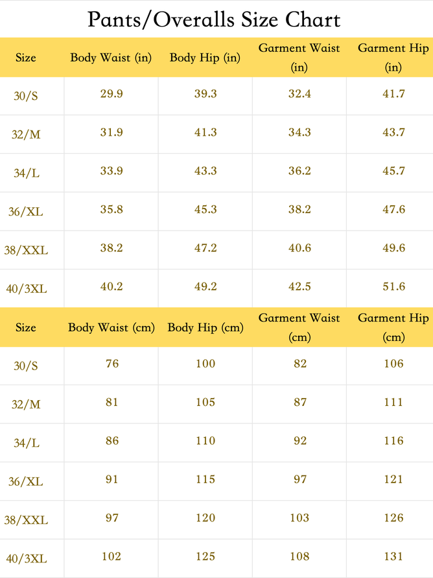Select the Body Hip (cm) header
The height and width of the screenshot is (578, 433).
coord(205,328)
